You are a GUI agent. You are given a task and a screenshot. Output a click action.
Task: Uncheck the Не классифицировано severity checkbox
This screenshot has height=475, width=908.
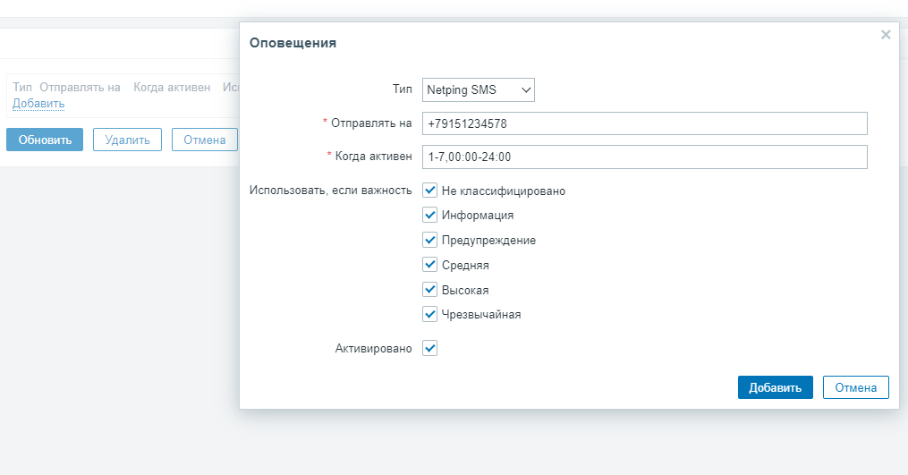(430, 191)
